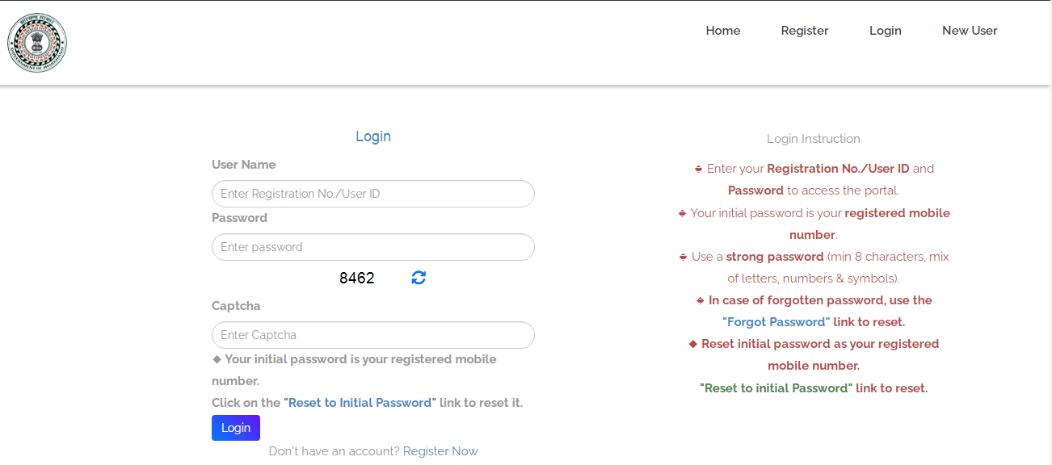The image size is (1052, 465).
Task: Open the Home menu item
Action: (722, 31)
